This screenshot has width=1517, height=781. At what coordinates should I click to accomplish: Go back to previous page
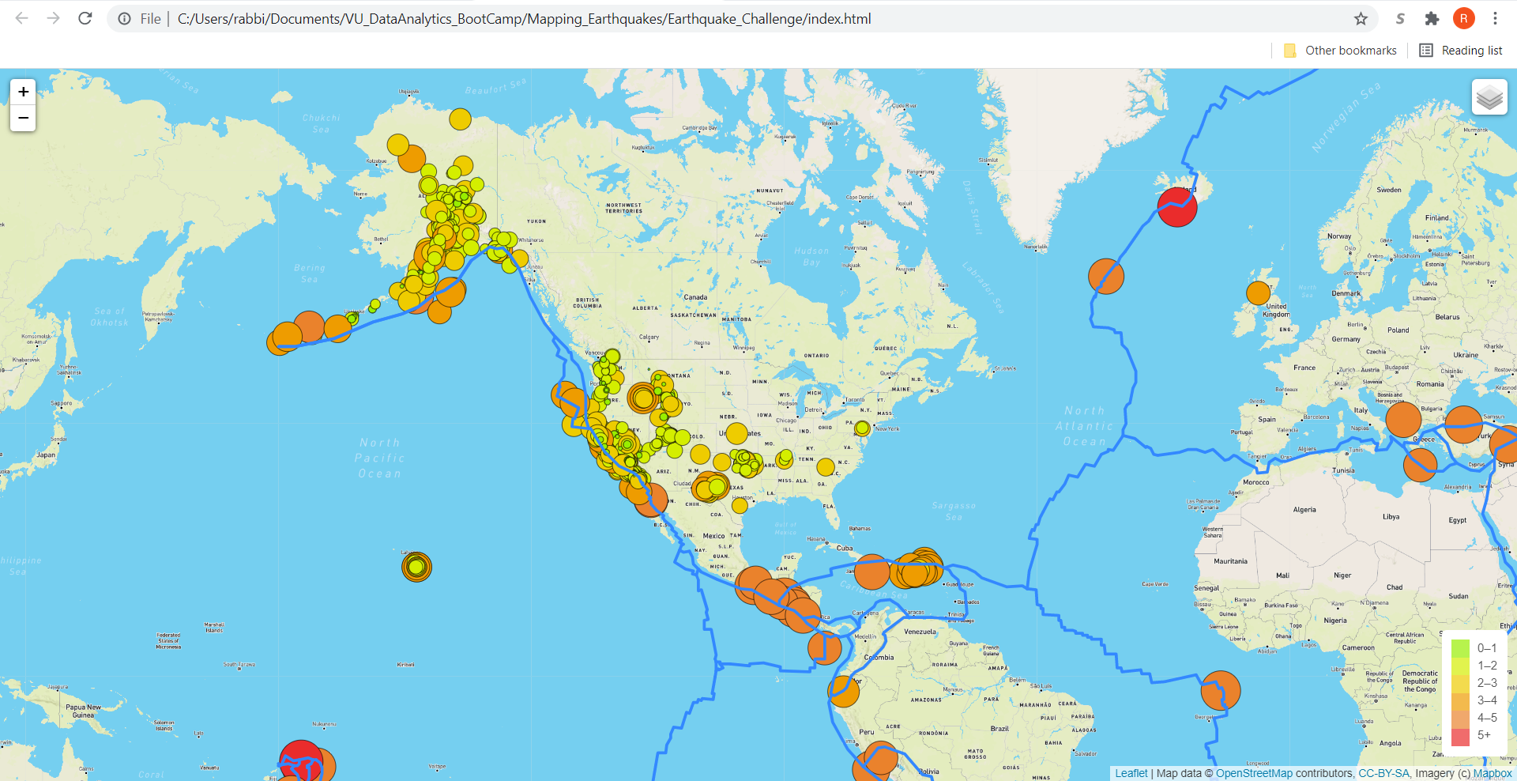(x=21, y=18)
